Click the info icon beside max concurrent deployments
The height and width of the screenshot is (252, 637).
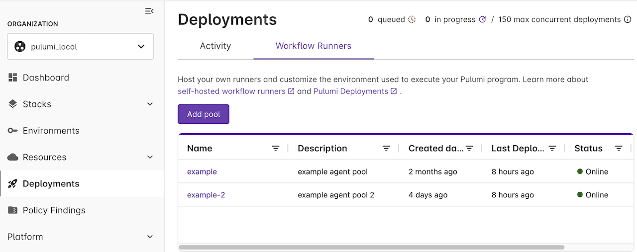(629, 20)
